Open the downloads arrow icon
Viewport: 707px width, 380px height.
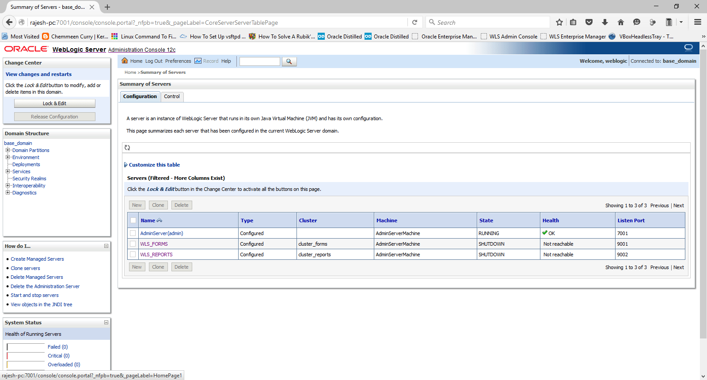[x=605, y=22]
